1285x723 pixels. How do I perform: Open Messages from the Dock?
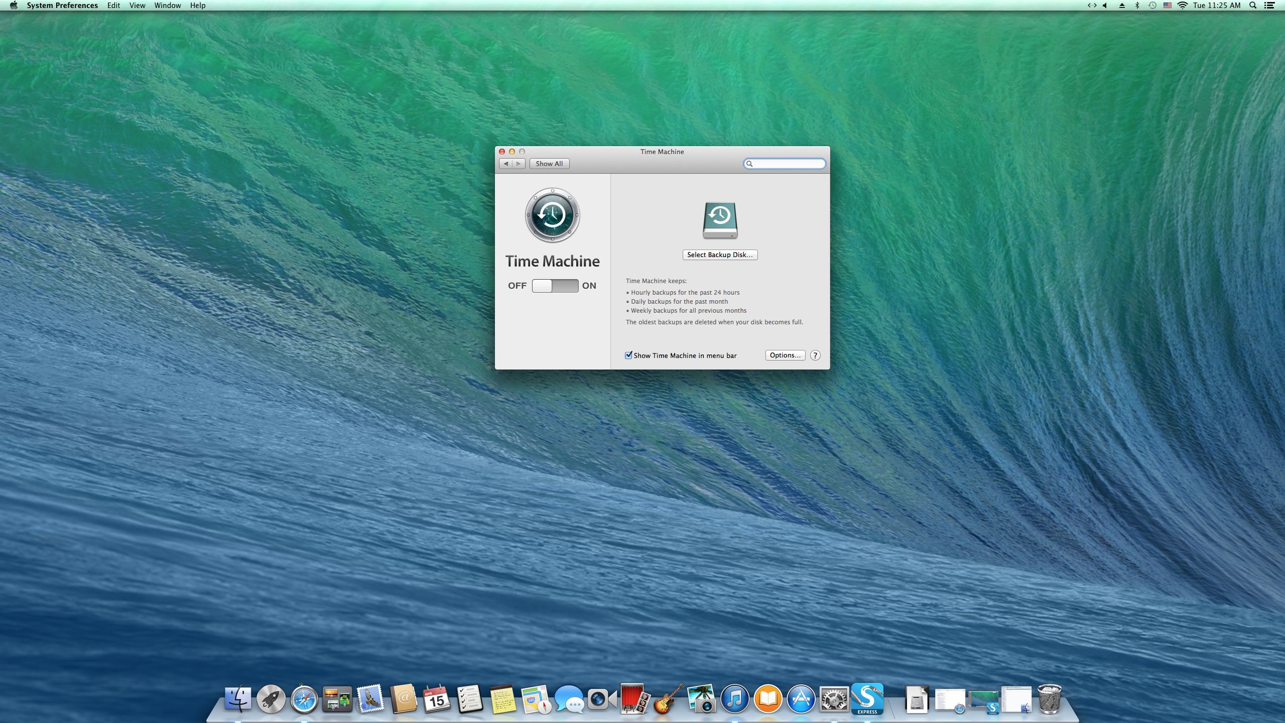pos(569,699)
